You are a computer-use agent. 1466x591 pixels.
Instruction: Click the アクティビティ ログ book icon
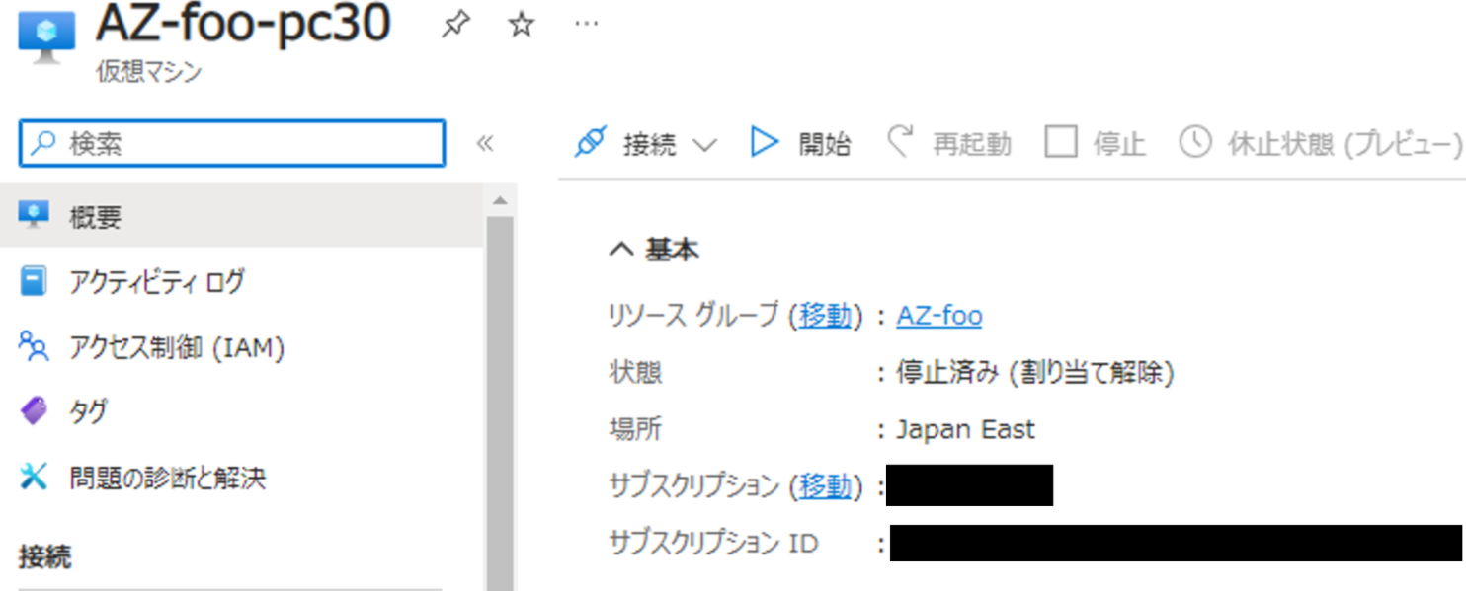coord(34,282)
